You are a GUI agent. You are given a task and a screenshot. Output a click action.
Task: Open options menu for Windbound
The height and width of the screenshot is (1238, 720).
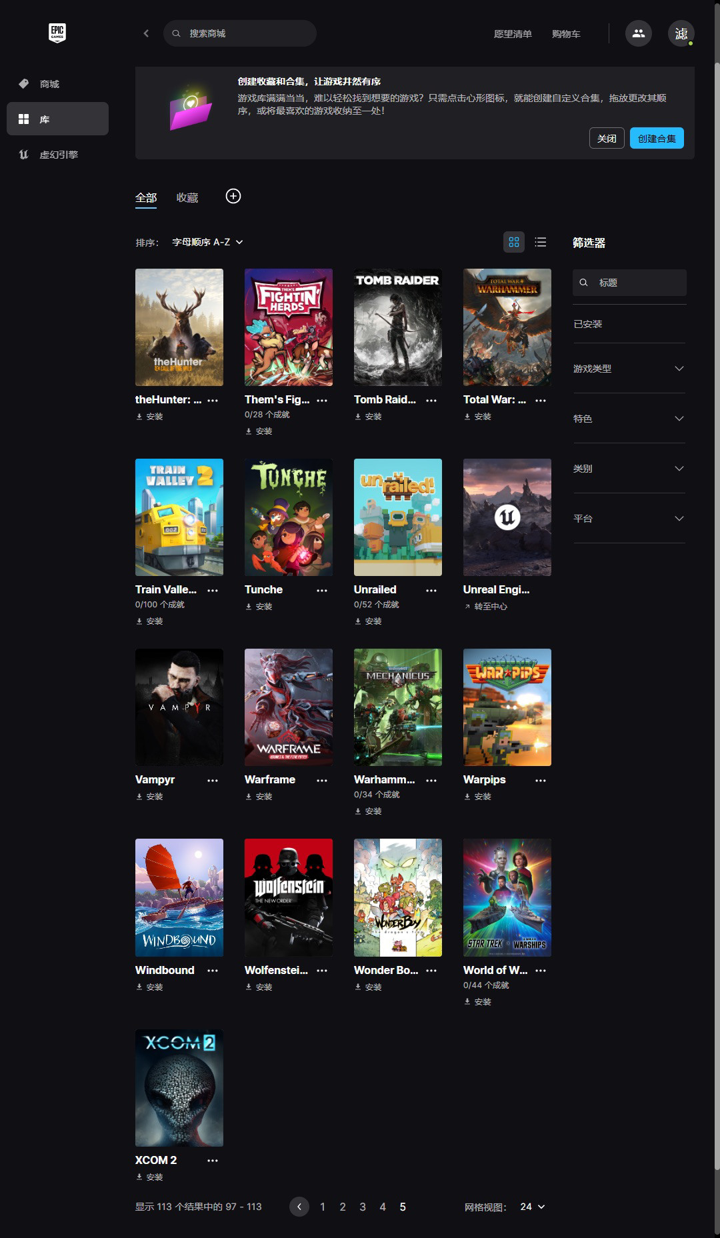pyautogui.click(x=213, y=970)
